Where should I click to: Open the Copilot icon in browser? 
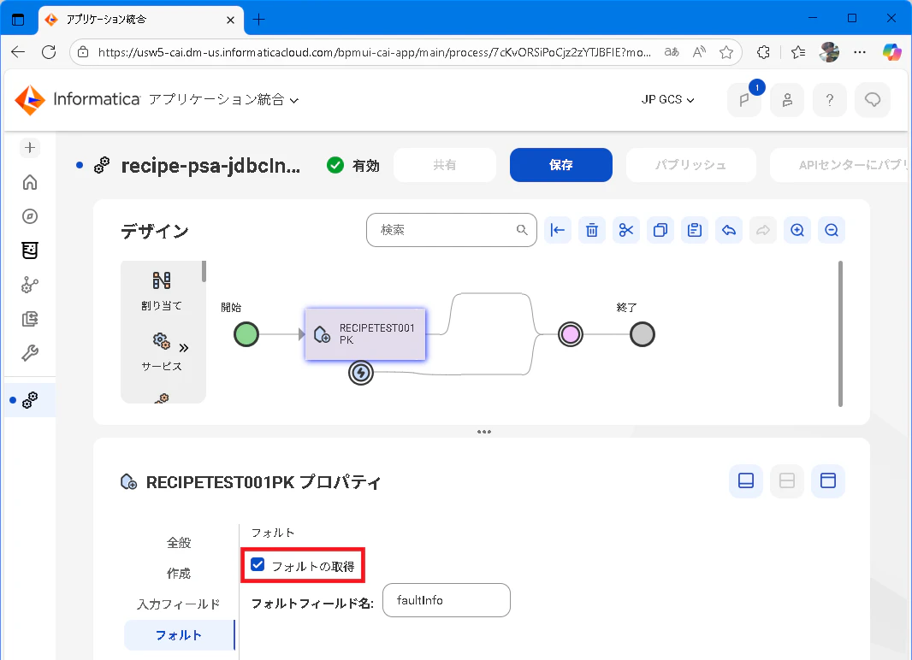(x=891, y=52)
